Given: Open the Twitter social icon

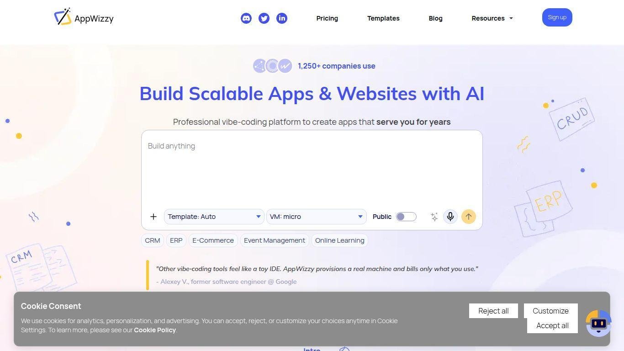Looking at the screenshot, I should point(264,18).
